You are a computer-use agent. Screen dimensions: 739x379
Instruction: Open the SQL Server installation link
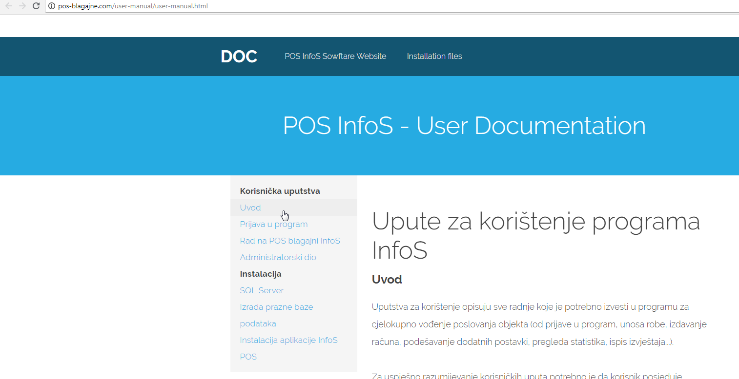262,290
